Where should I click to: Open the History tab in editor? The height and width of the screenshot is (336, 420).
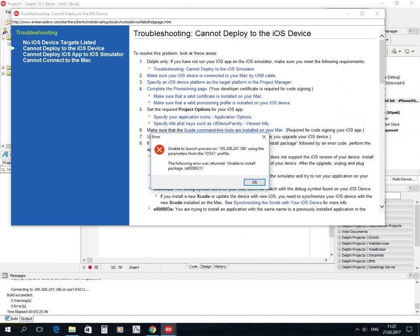tap(220, 267)
